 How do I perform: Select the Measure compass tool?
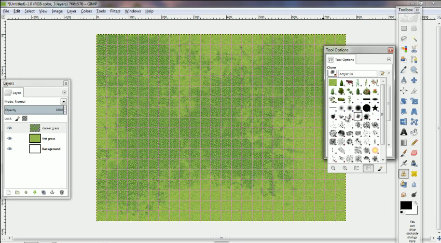404,80
